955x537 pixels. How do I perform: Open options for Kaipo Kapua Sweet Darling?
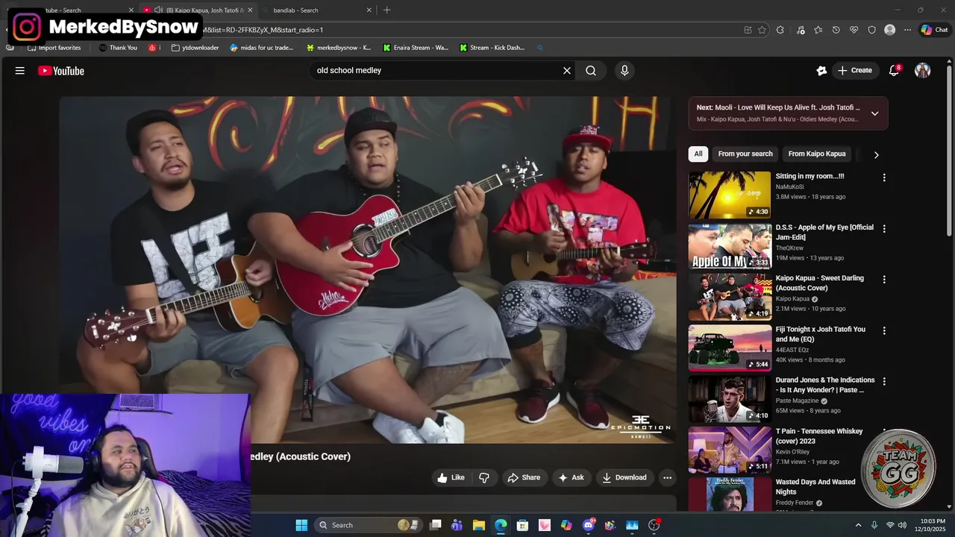pyautogui.click(x=884, y=280)
